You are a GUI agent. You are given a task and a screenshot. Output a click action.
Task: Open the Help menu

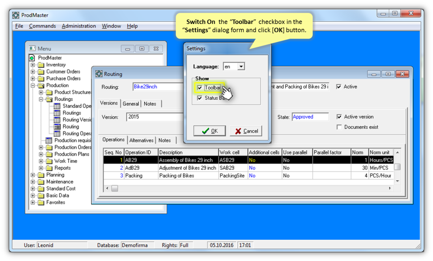tap(132, 26)
